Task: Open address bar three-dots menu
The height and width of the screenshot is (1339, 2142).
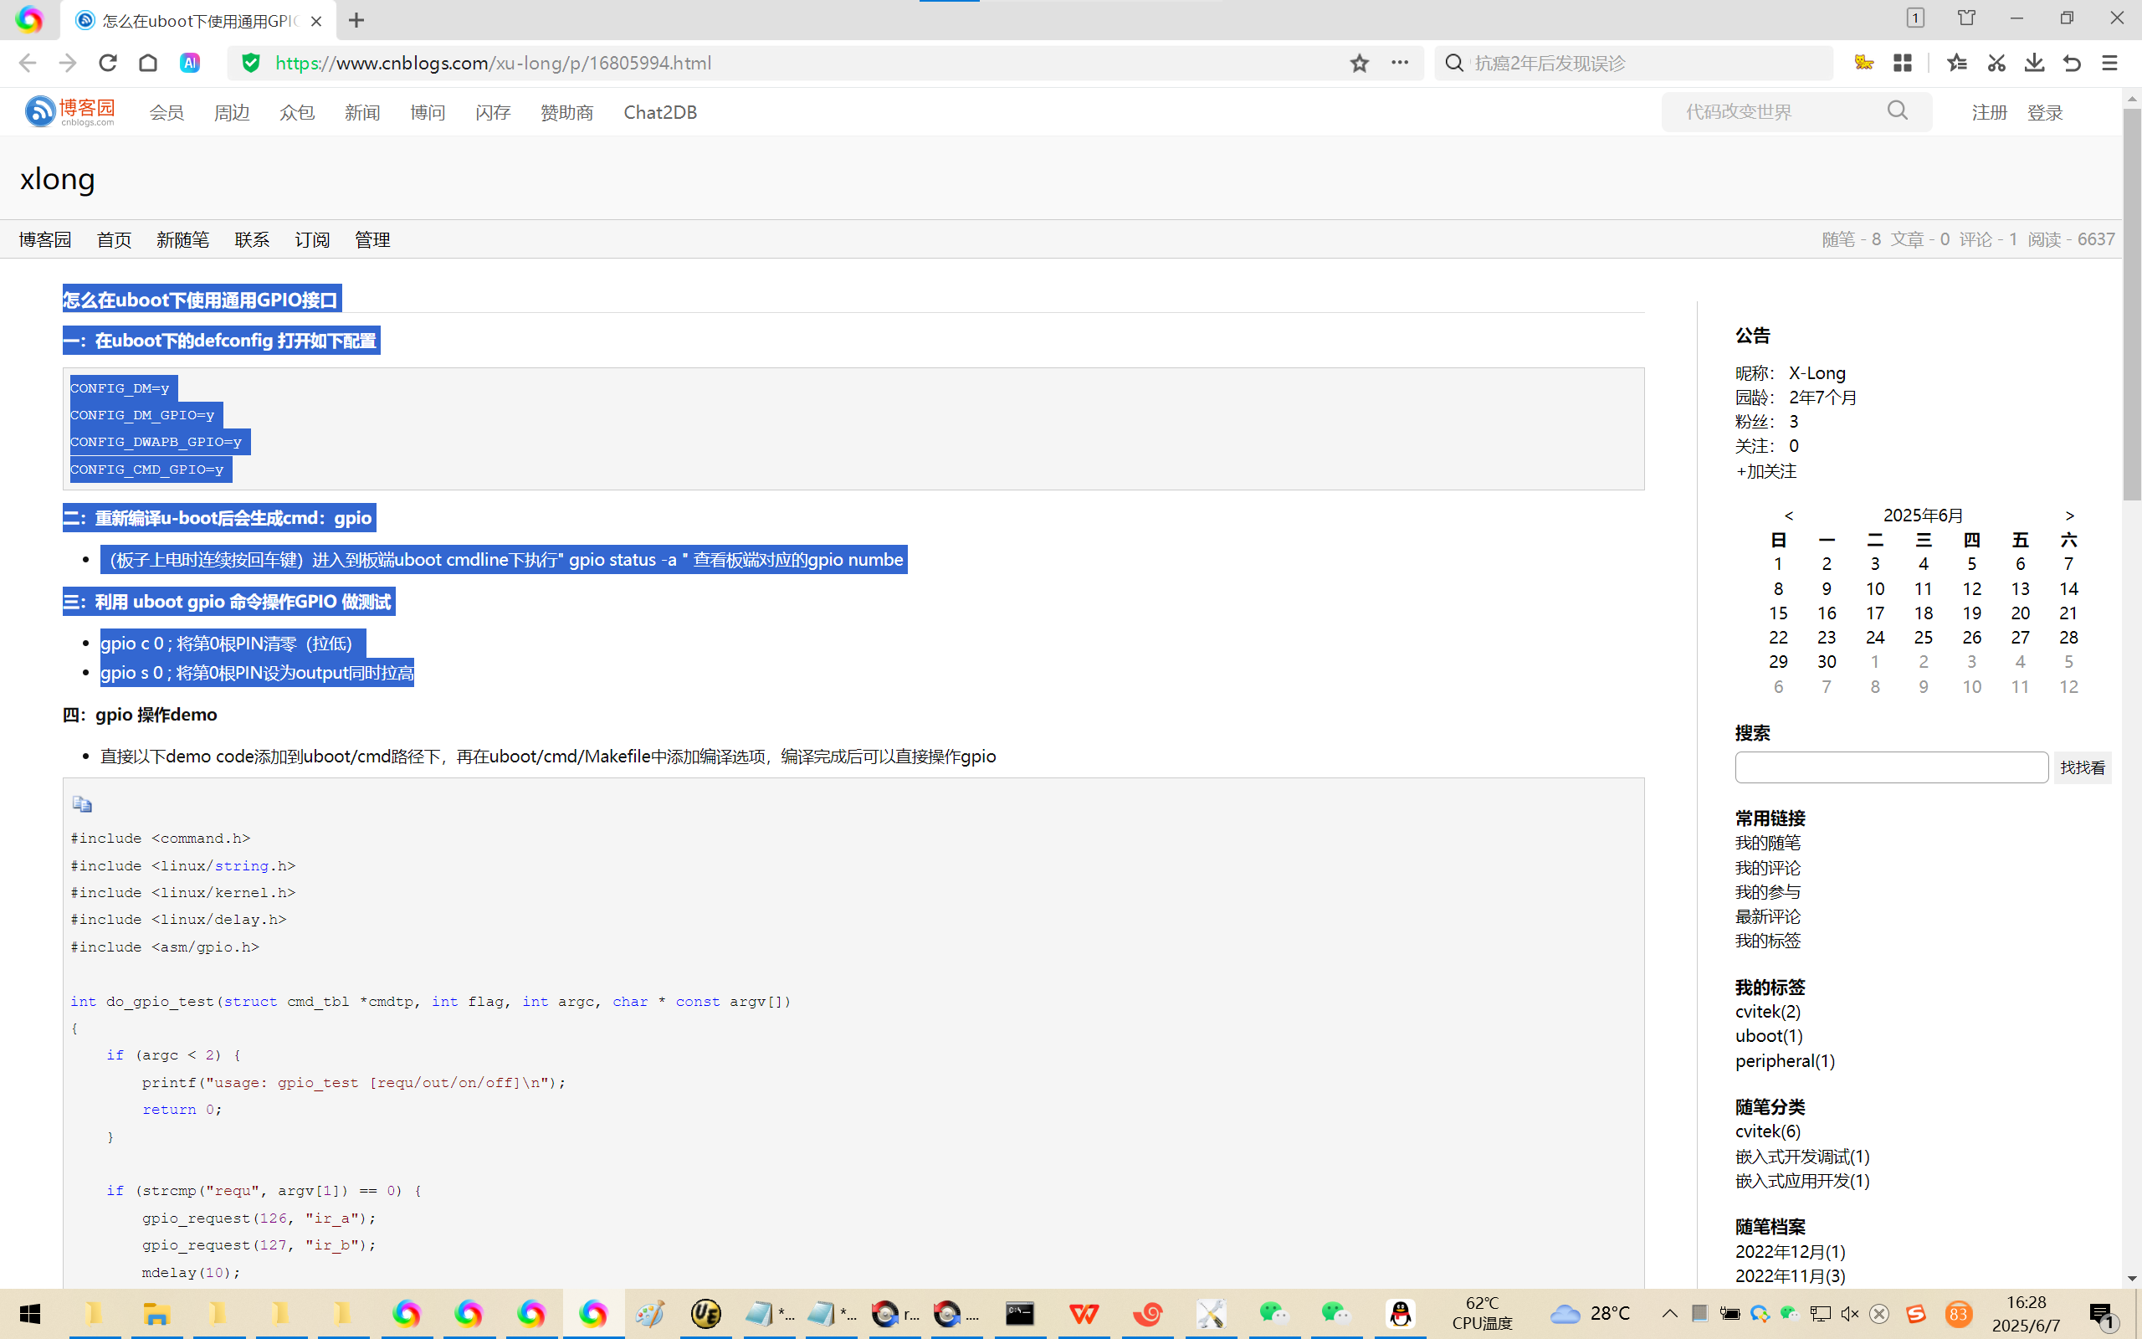Action: tap(1399, 63)
